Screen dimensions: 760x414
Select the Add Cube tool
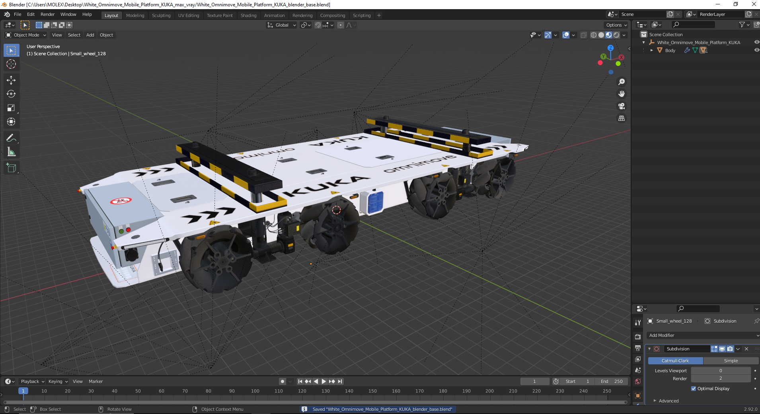[x=11, y=168]
